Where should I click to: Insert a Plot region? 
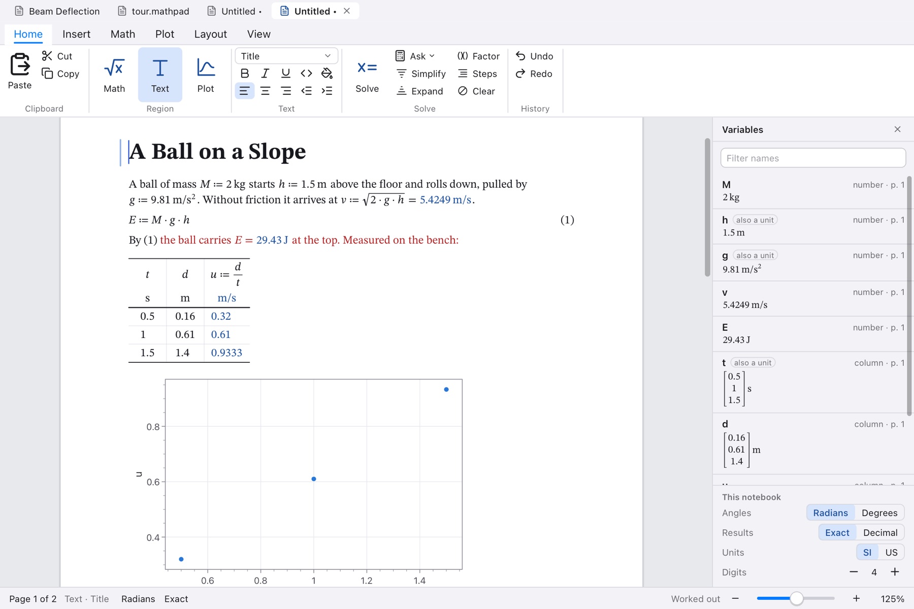[x=206, y=75]
